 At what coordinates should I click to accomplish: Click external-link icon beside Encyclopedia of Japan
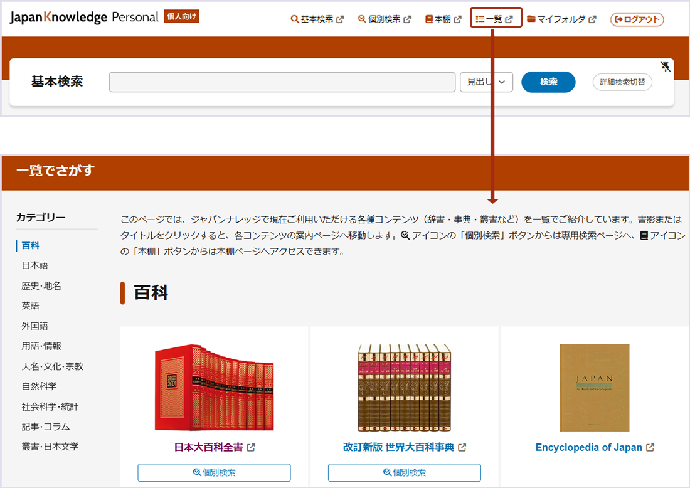650,447
